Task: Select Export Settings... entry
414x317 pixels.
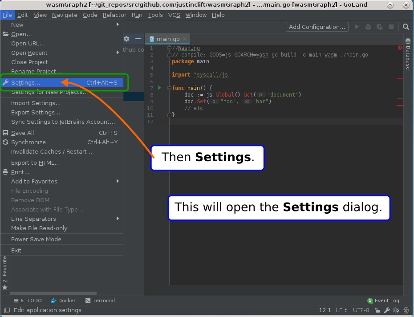Action: coord(62,113)
